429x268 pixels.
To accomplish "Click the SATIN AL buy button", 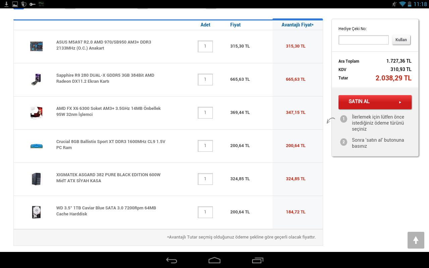I will (x=375, y=102).
